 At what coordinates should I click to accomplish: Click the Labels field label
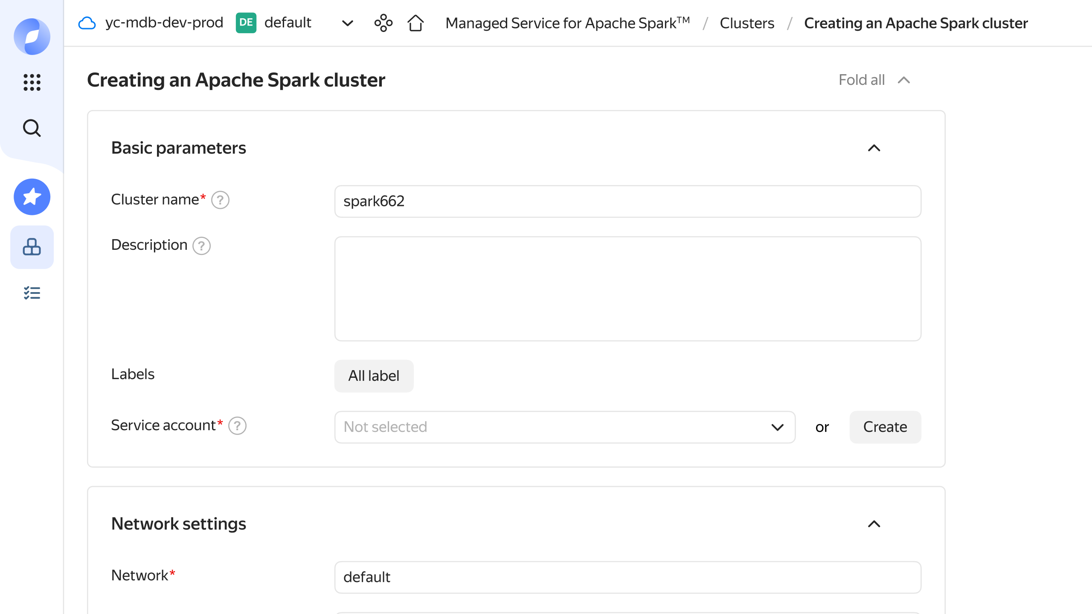[133, 374]
